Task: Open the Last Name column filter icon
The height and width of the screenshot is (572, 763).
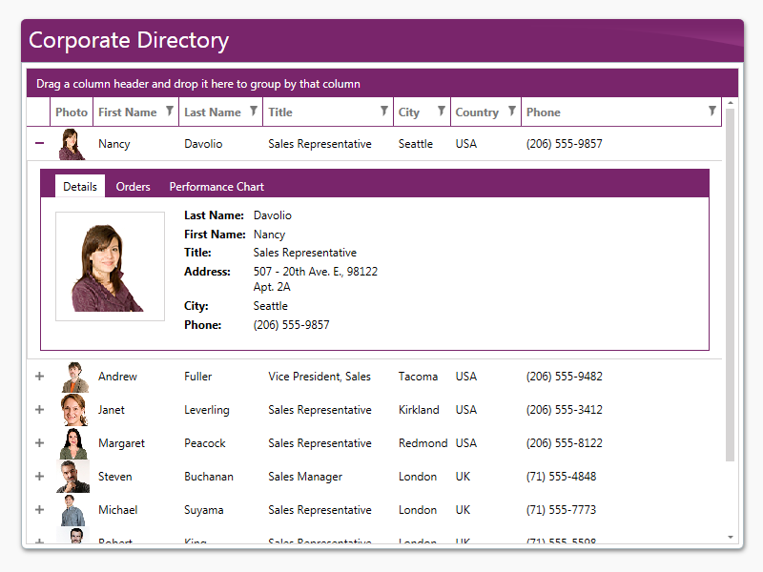Action: (x=254, y=112)
